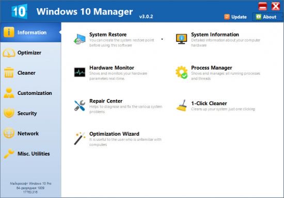Start Hardware Monitor from its title

[112, 68]
